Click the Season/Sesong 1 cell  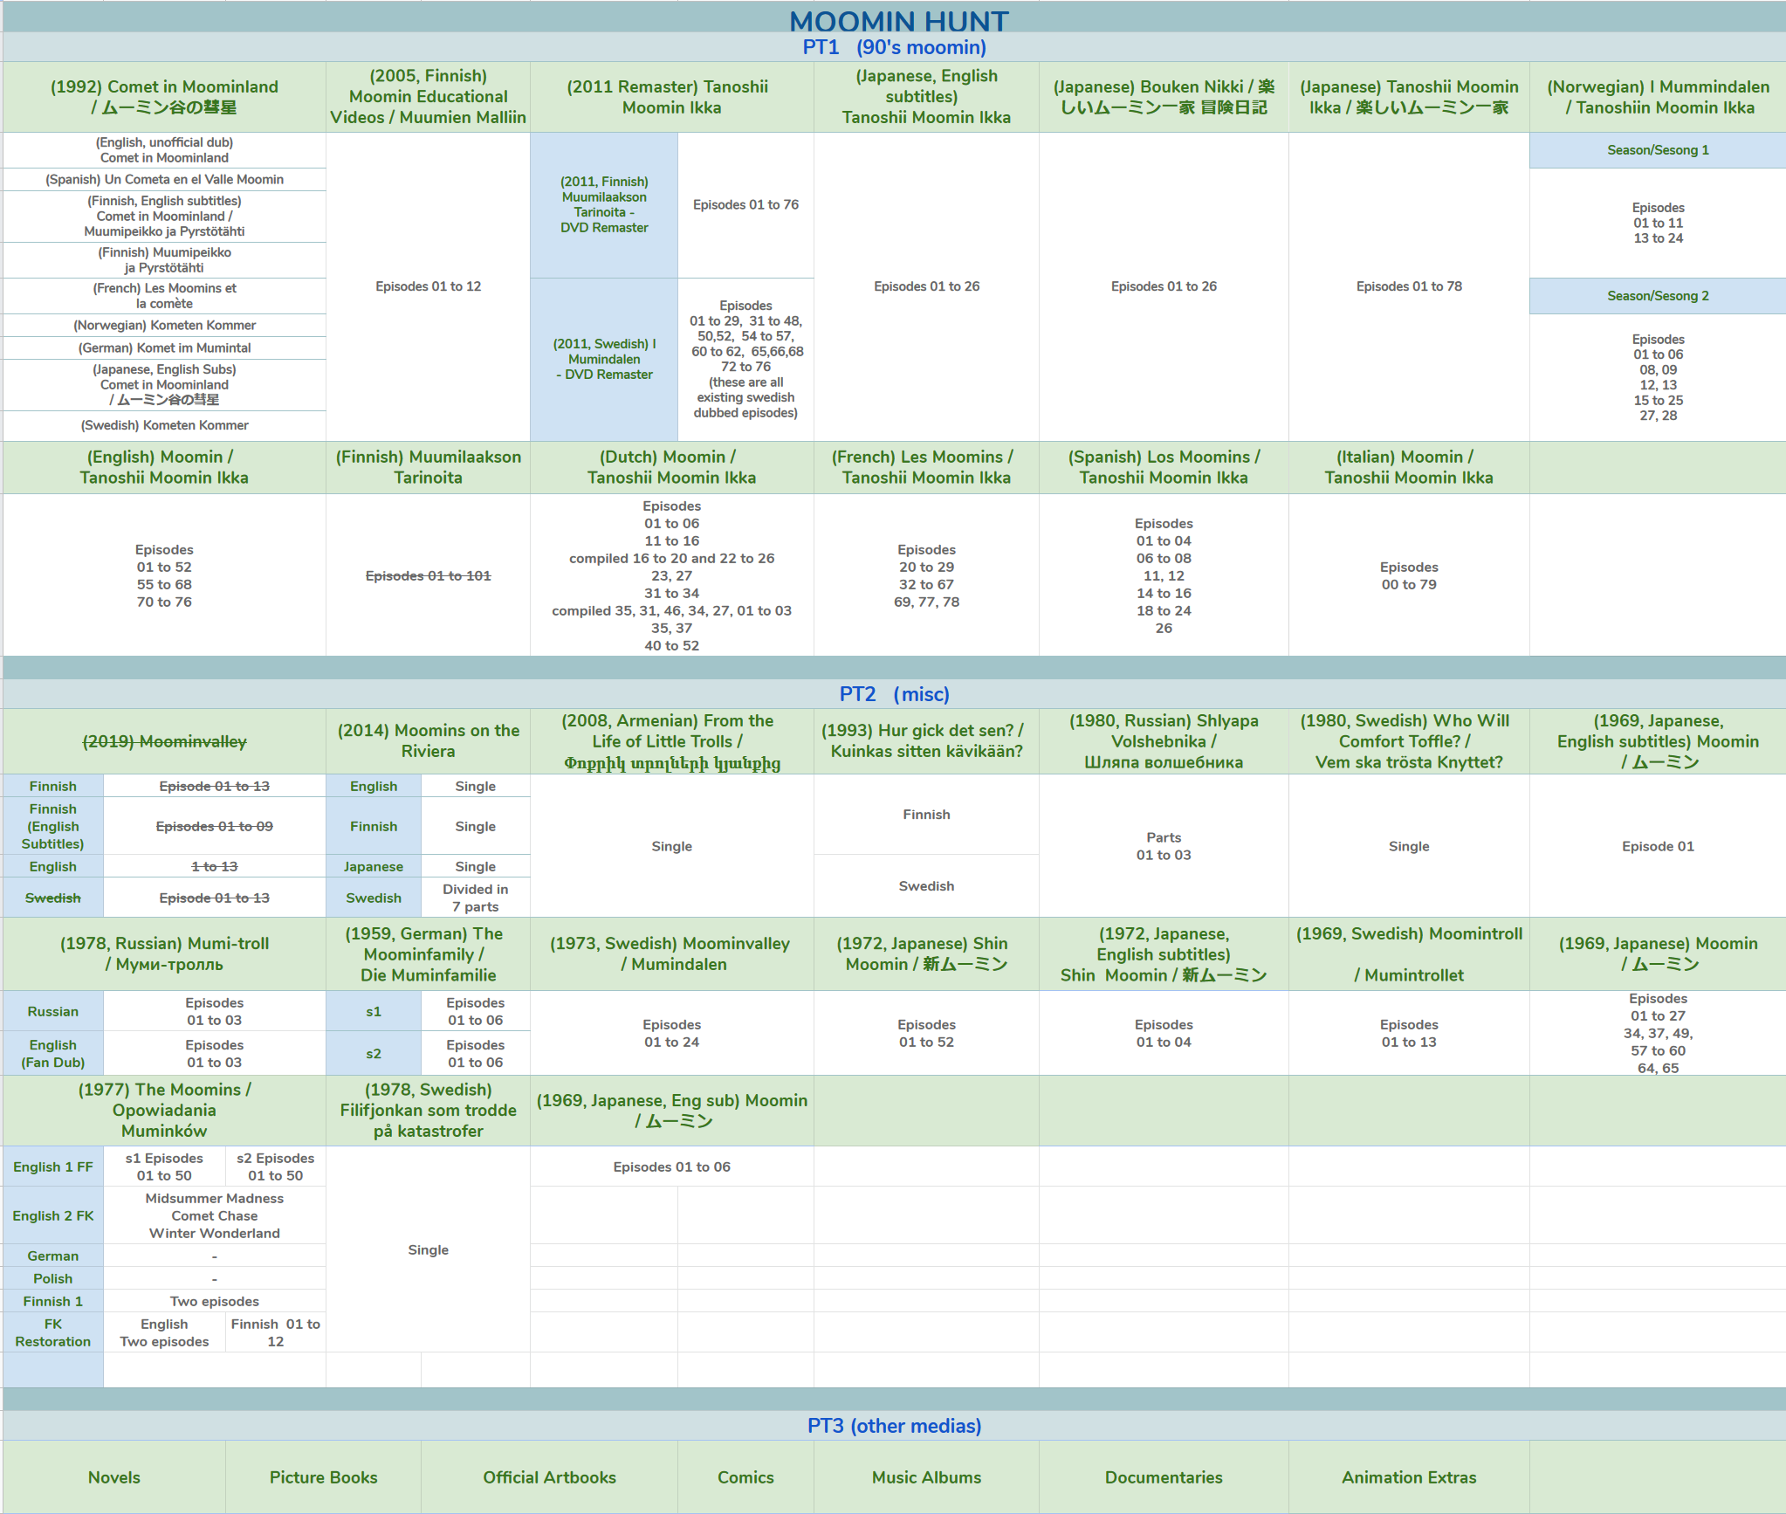click(x=1658, y=150)
